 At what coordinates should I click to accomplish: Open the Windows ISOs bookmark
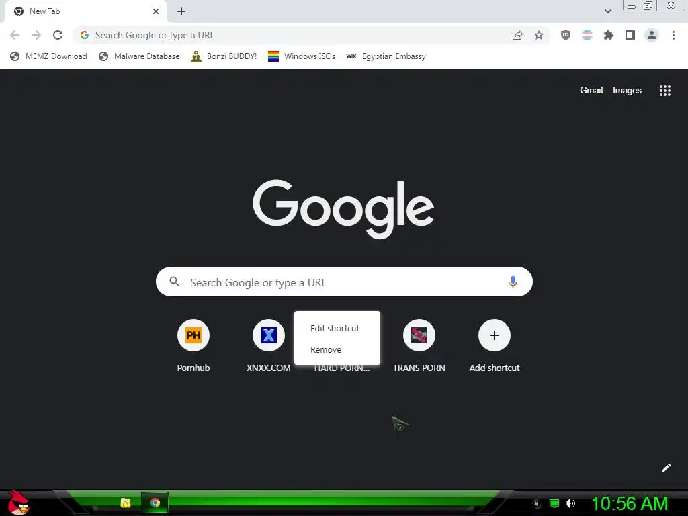point(302,56)
